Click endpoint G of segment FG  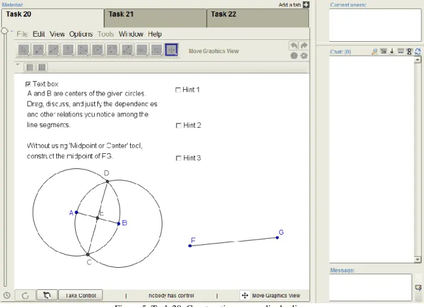click(x=277, y=237)
